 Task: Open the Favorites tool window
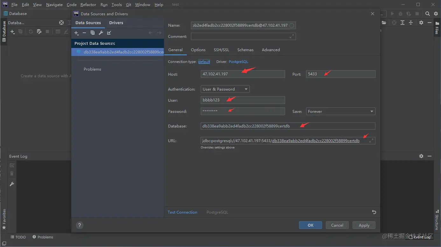point(4,219)
